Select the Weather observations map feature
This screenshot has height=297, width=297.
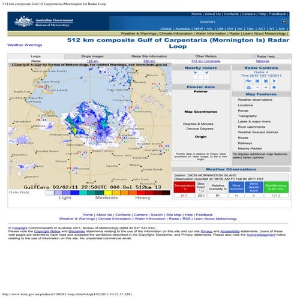tap(255, 100)
